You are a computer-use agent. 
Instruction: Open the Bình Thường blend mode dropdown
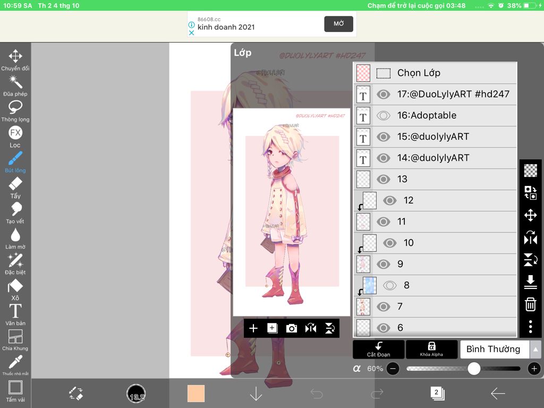coord(495,350)
